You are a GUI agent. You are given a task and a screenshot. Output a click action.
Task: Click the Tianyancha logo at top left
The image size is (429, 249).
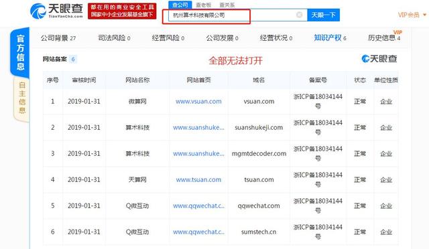coord(56,11)
